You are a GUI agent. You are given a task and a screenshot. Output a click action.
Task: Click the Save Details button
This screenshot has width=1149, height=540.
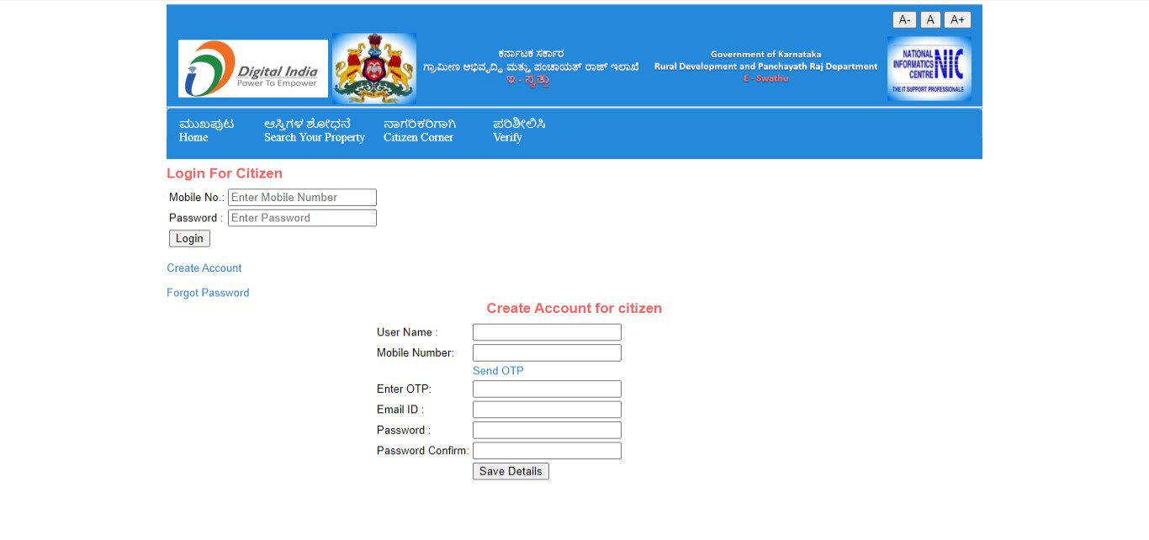tap(511, 471)
